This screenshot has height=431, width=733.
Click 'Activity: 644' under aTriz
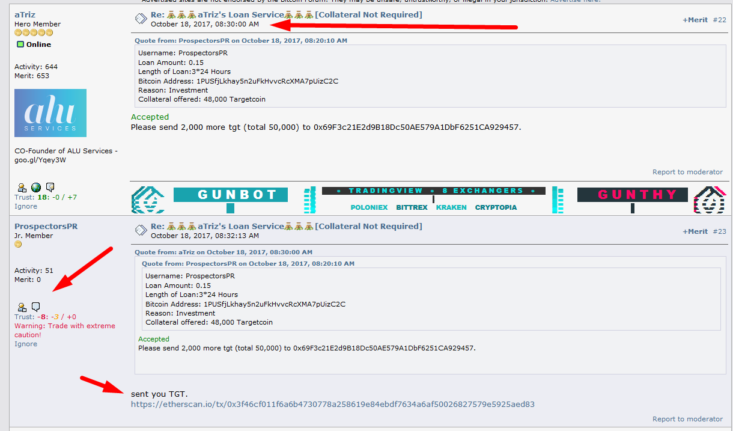(x=36, y=67)
